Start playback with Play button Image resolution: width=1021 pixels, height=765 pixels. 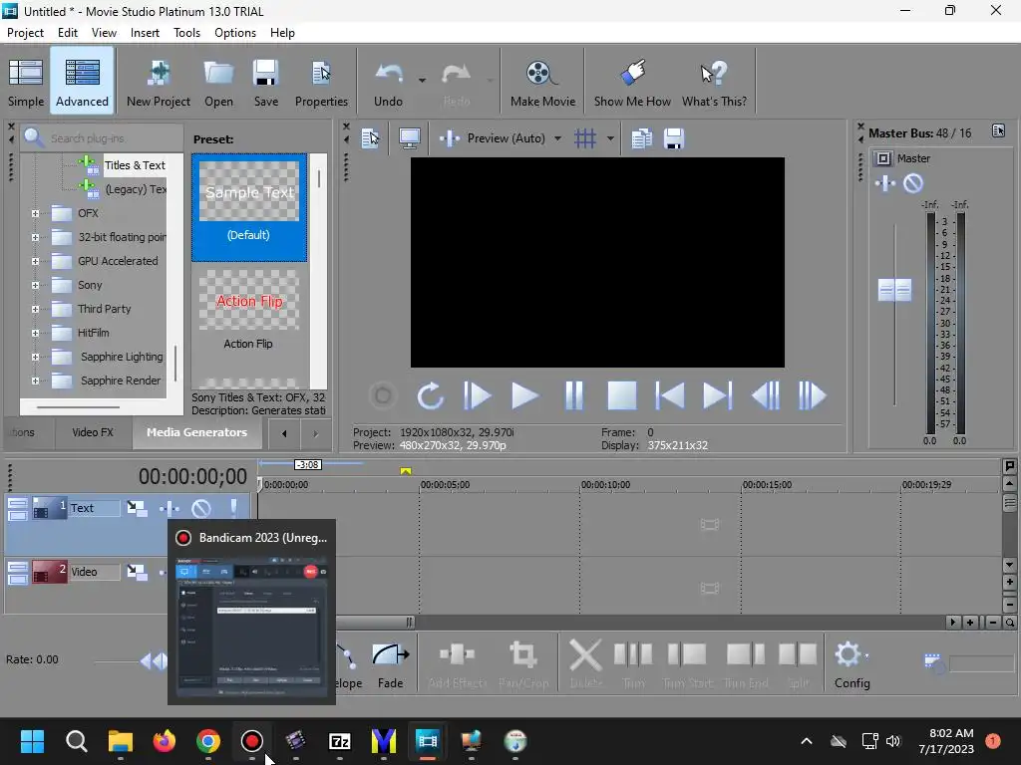tap(524, 395)
